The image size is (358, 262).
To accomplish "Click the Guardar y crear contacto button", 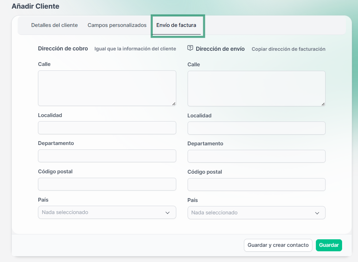I will [x=278, y=245].
